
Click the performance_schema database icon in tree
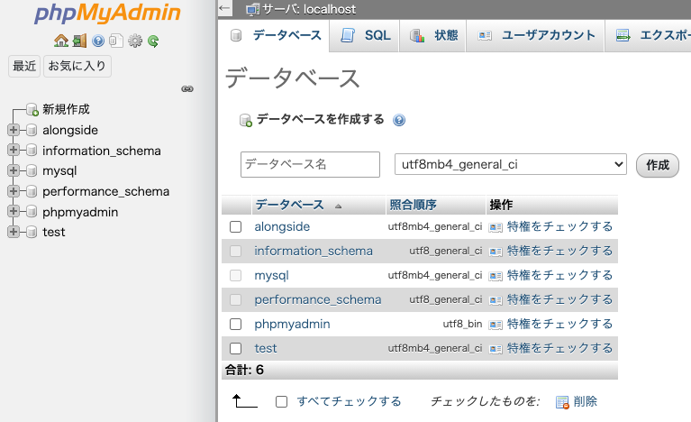pos(32,191)
